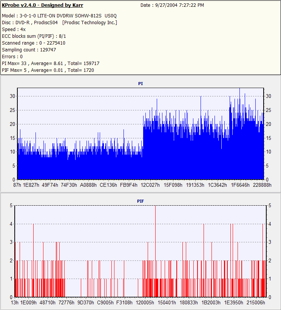Click the PI chart 191353h axis label
Screen dimensions: 281x310
(x=195, y=185)
